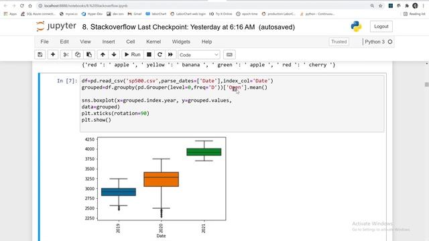Restart kernel and run all icon
Screen dimensions: 429x241
tap(170, 55)
